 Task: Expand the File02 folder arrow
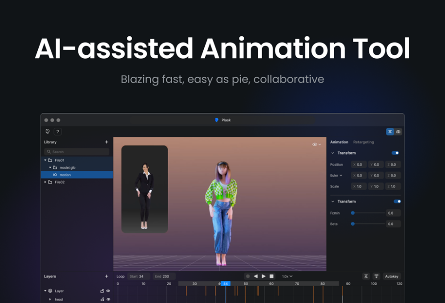[45, 182]
